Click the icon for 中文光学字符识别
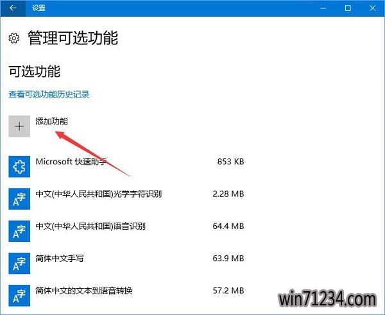This screenshot has width=385, height=315. pos(19,199)
